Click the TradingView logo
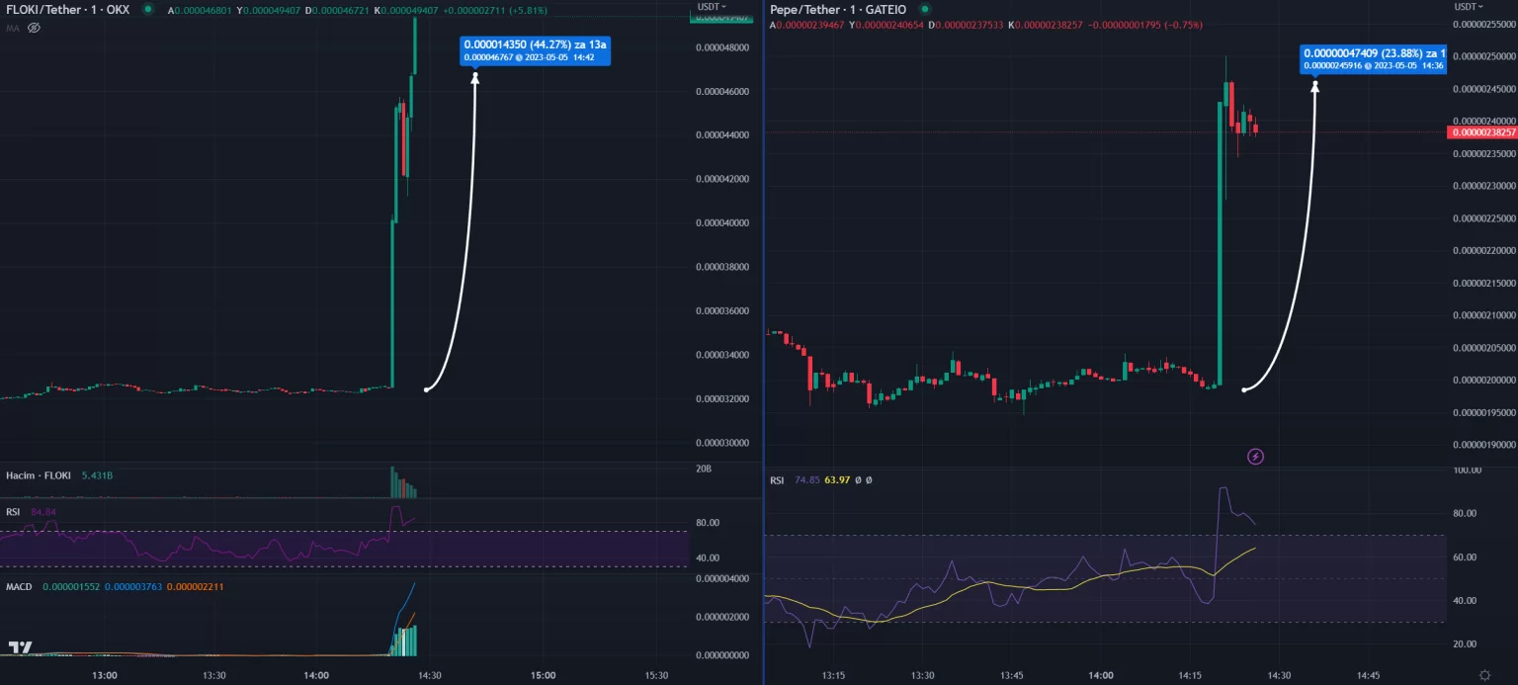This screenshot has width=1518, height=685. point(20,647)
